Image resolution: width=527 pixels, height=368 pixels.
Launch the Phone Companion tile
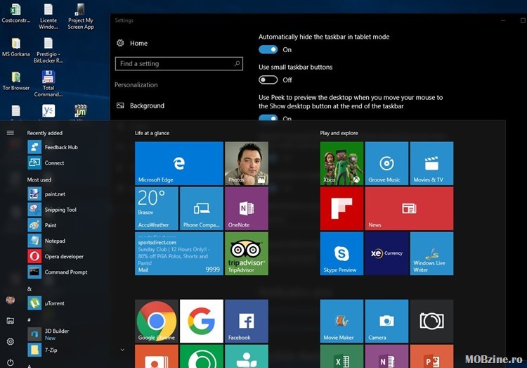pyautogui.click(x=202, y=208)
